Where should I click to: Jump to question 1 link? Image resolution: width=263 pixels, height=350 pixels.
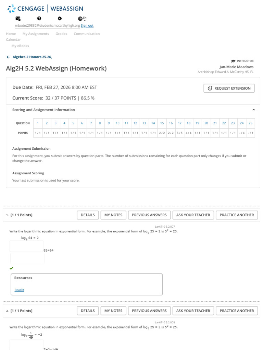(x=38, y=123)
